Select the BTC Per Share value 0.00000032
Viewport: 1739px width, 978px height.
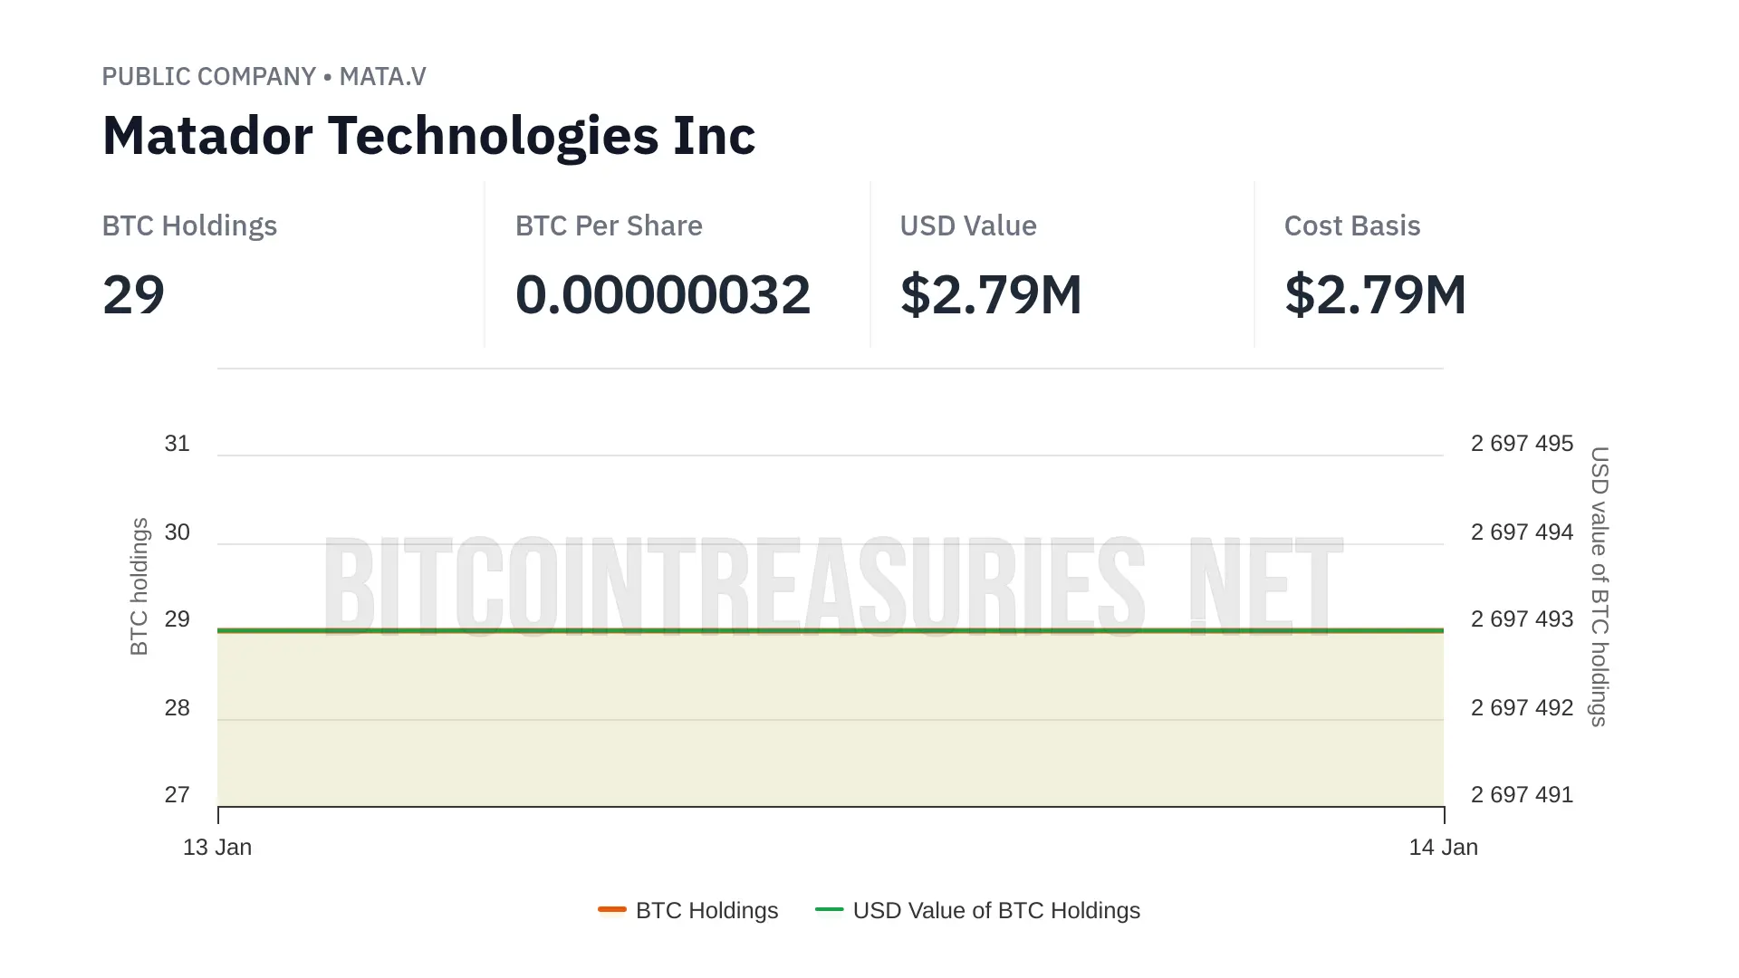tap(663, 294)
